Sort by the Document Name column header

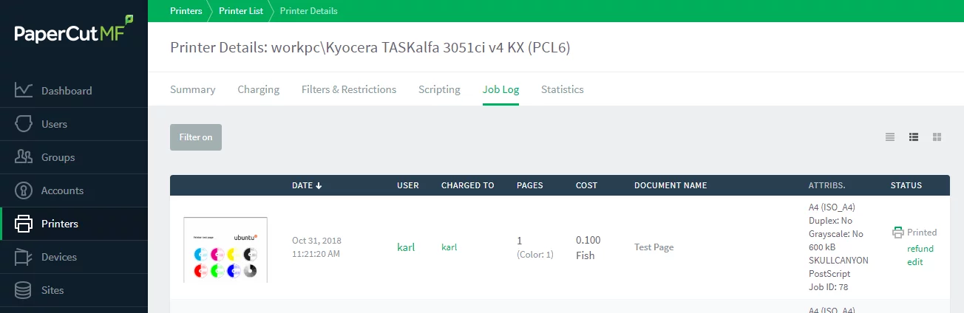pos(671,185)
